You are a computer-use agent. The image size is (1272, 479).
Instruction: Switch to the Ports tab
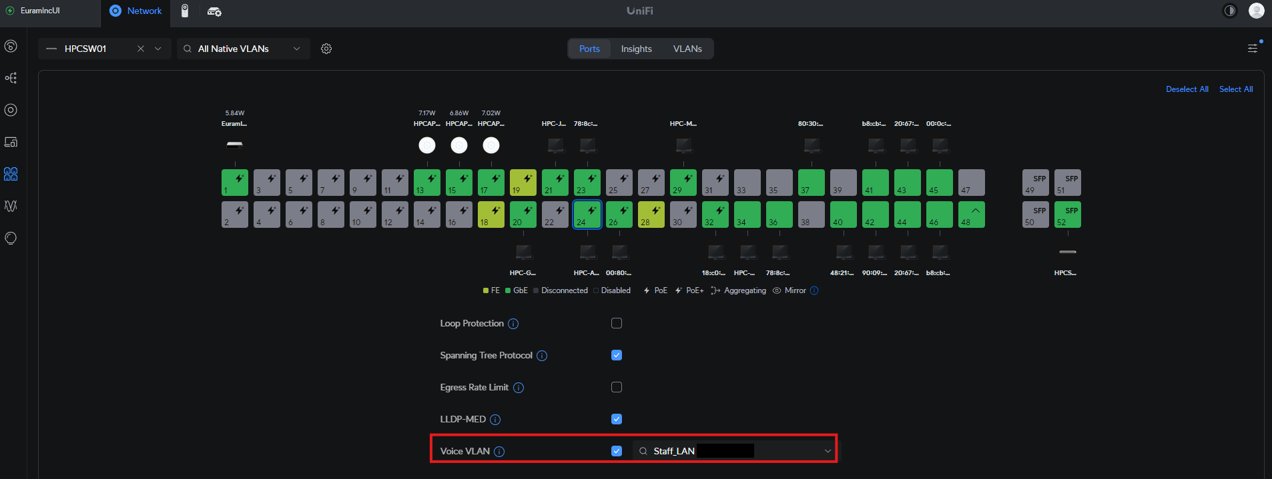pyautogui.click(x=589, y=49)
